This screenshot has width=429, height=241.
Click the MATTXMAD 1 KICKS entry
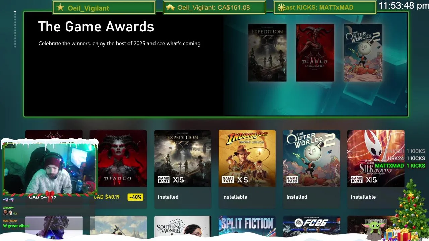click(400, 166)
